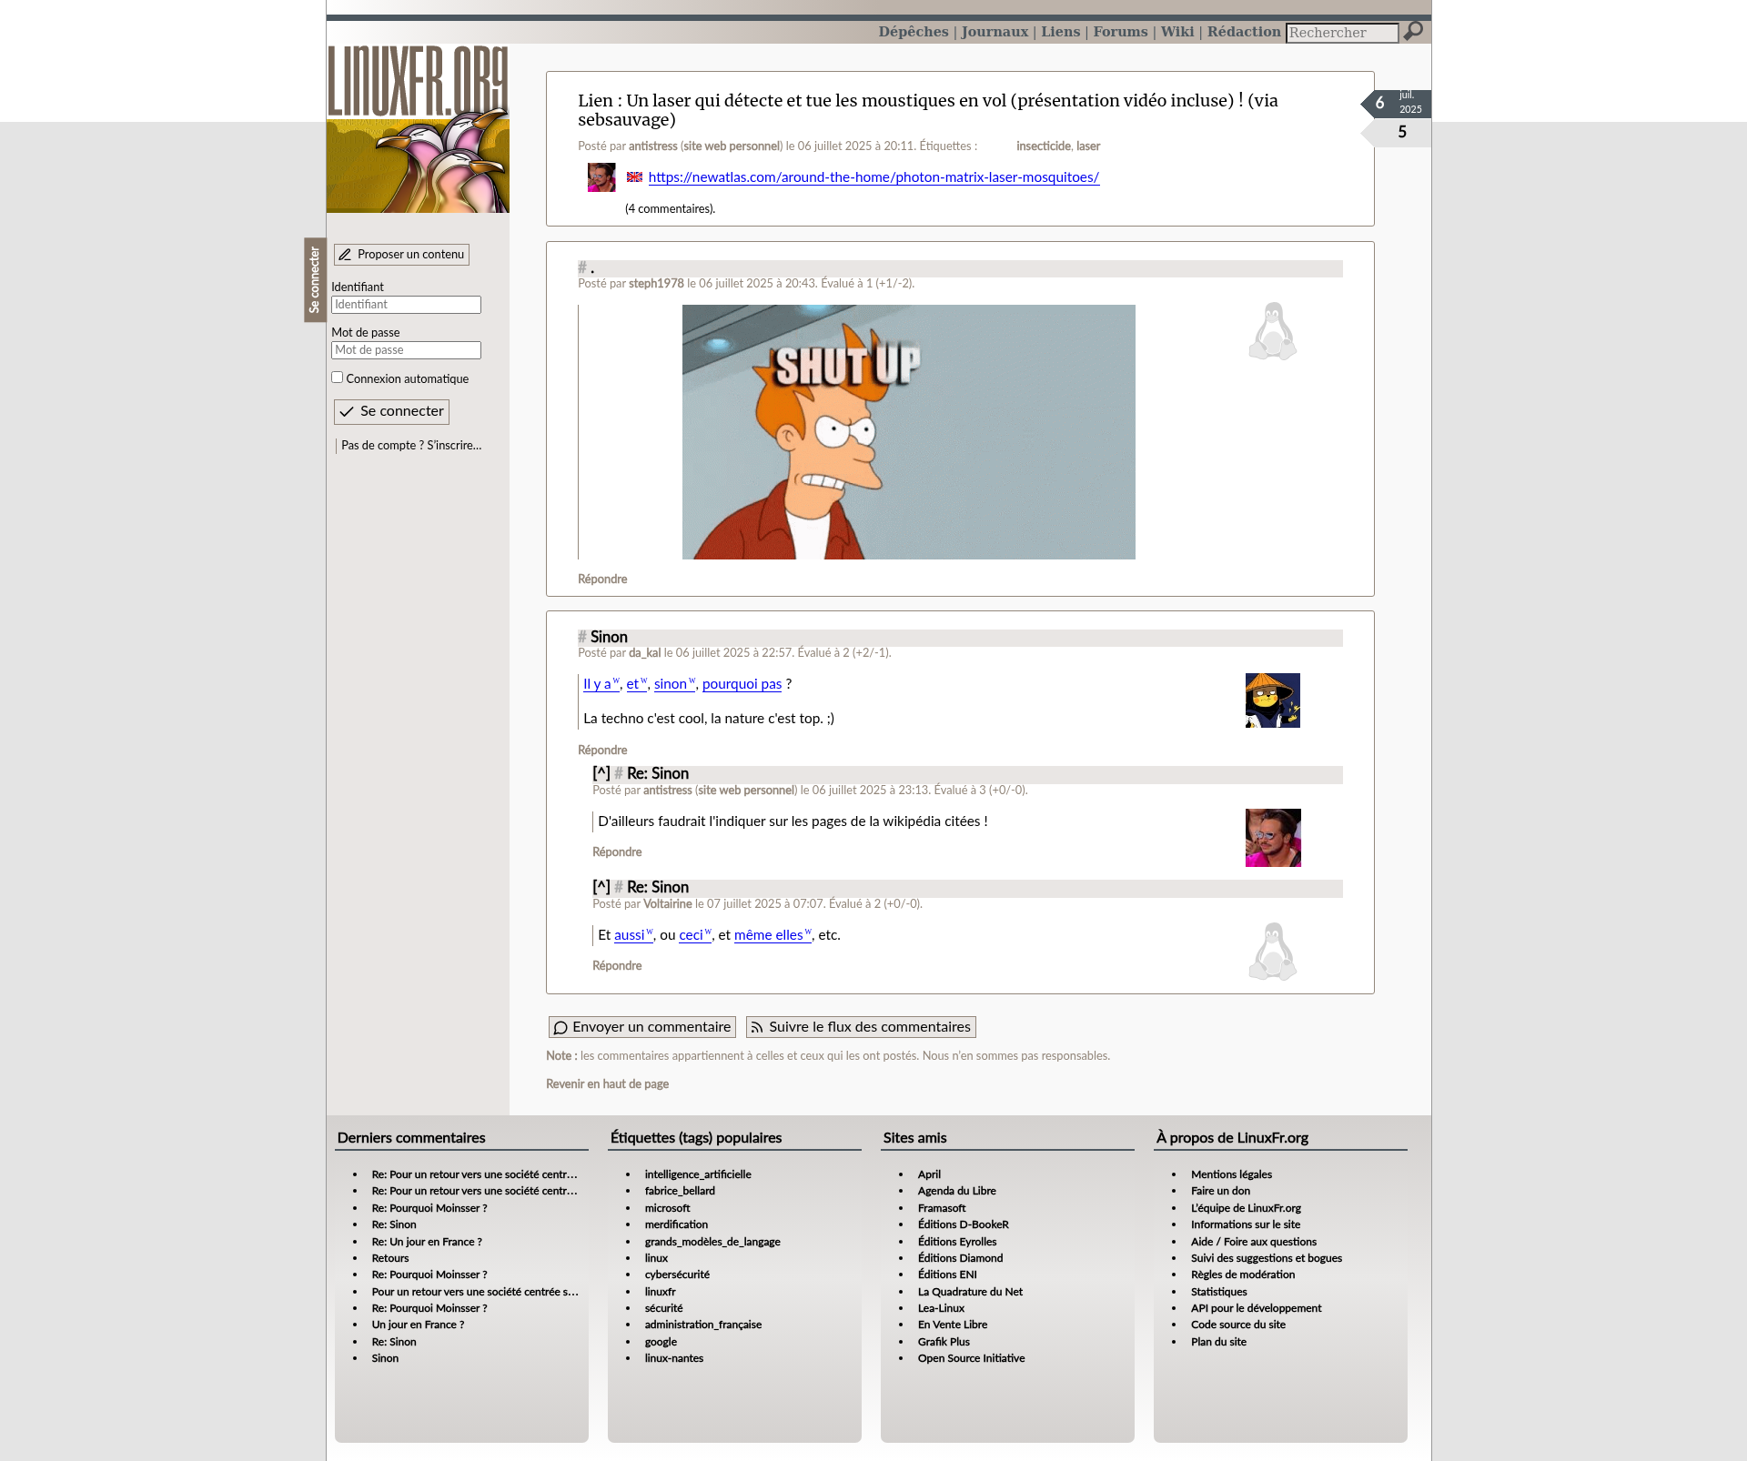Open Open Source Initiative link
The height and width of the screenshot is (1461, 1747).
click(971, 1358)
